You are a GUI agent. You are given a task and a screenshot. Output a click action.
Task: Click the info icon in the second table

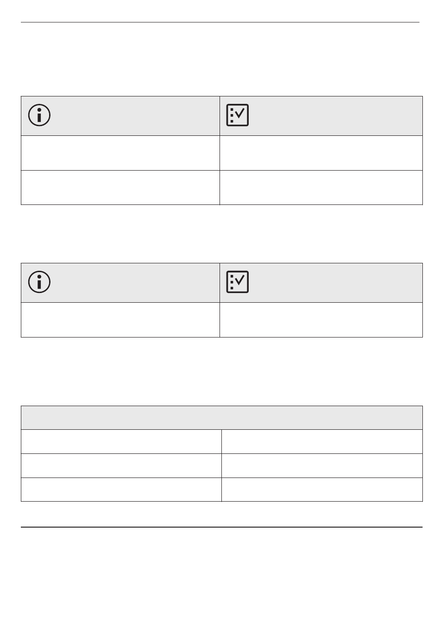[x=39, y=282]
